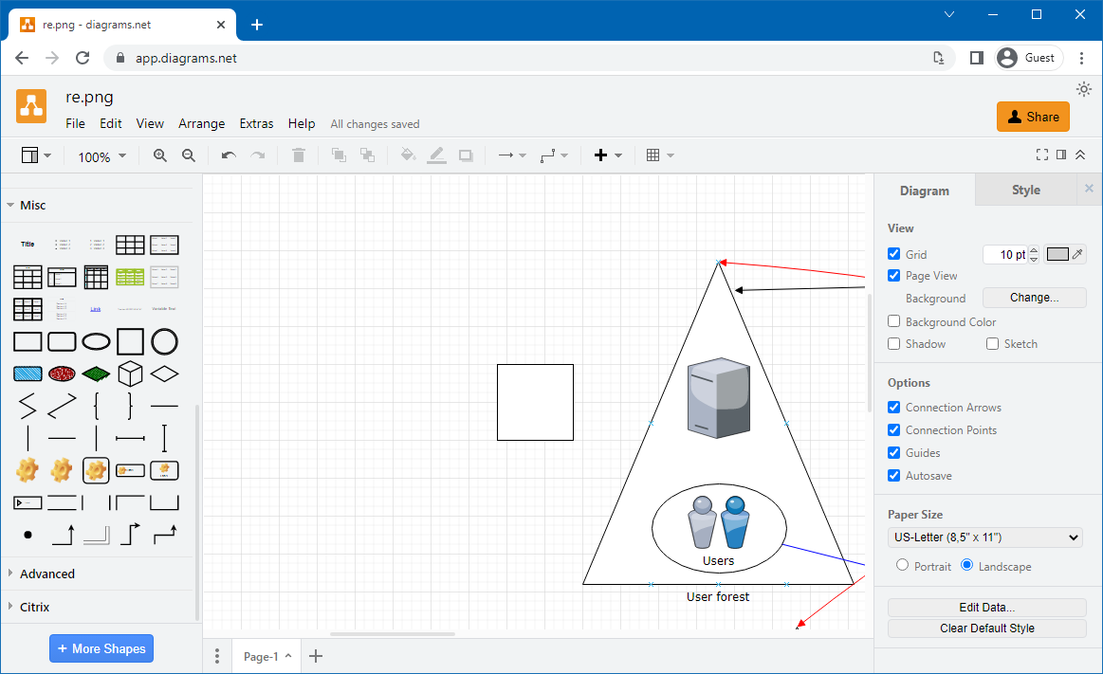1103x674 pixels.
Task: Expand the Advanced shapes section
Action: [x=46, y=574]
